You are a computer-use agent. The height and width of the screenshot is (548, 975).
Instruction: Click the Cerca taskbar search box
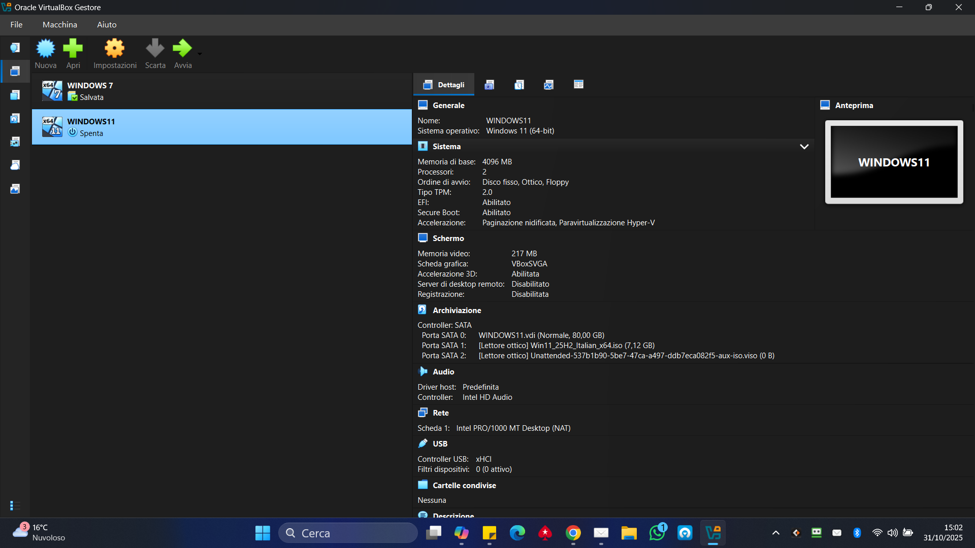[x=348, y=533]
